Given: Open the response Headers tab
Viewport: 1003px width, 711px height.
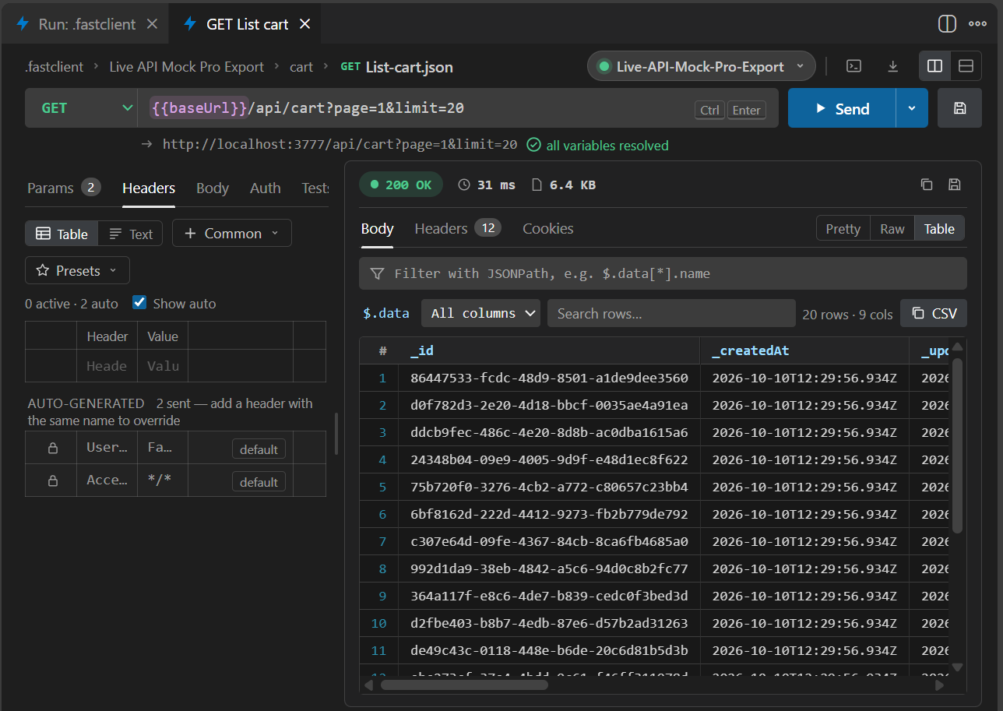Looking at the screenshot, I should [457, 228].
